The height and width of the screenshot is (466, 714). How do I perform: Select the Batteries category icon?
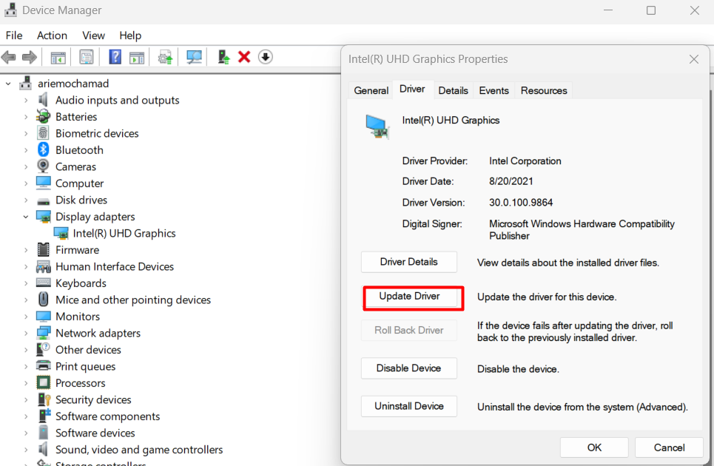43,117
